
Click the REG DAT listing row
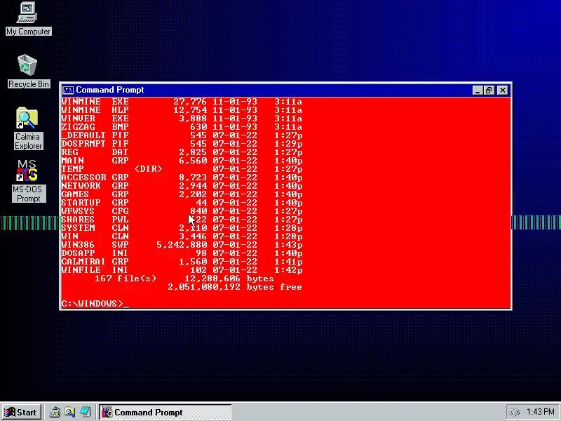182,152
